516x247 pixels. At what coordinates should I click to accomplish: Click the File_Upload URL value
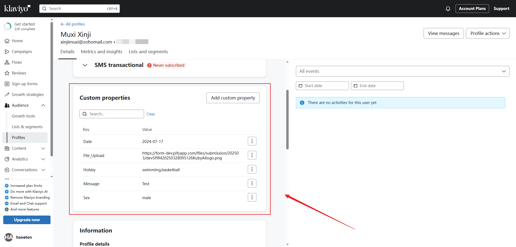[x=191, y=156]
